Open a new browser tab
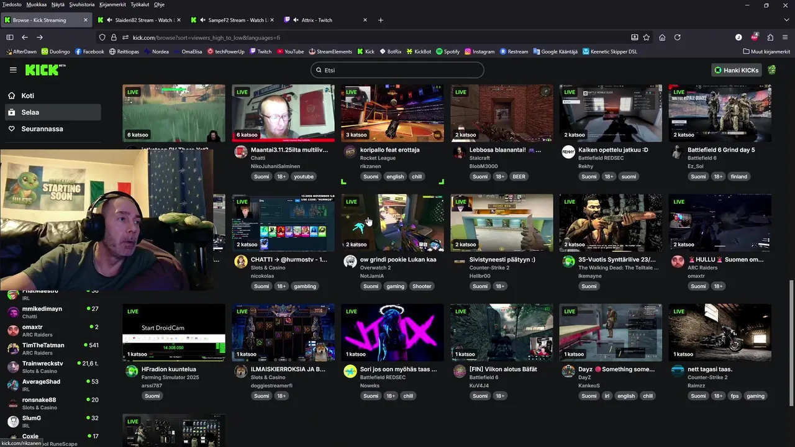795x447 pixels. point(381,20)
